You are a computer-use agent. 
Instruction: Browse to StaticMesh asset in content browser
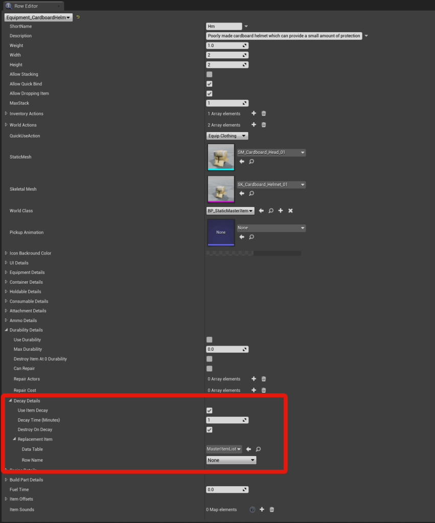tap(251, 162)
